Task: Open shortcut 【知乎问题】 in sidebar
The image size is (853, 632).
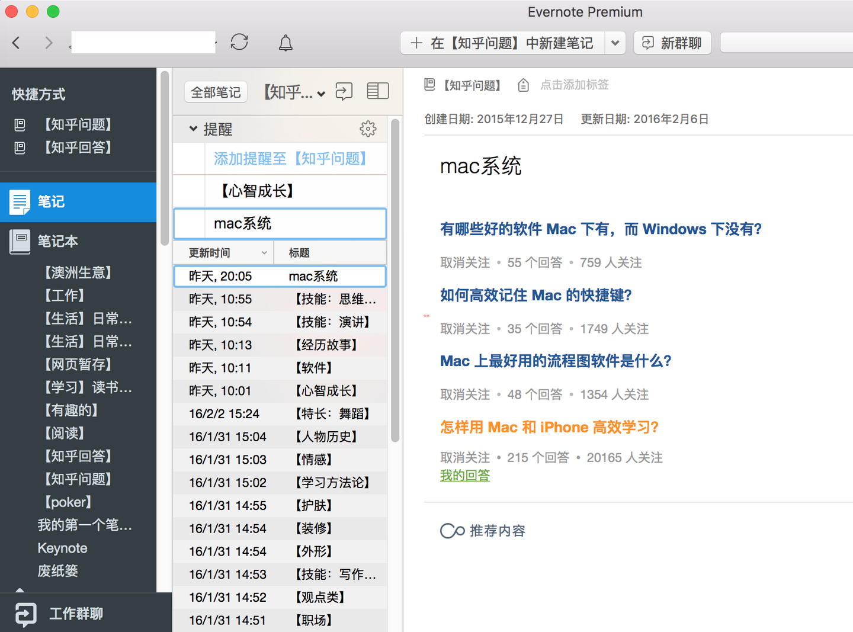Action: pos(78,124)
